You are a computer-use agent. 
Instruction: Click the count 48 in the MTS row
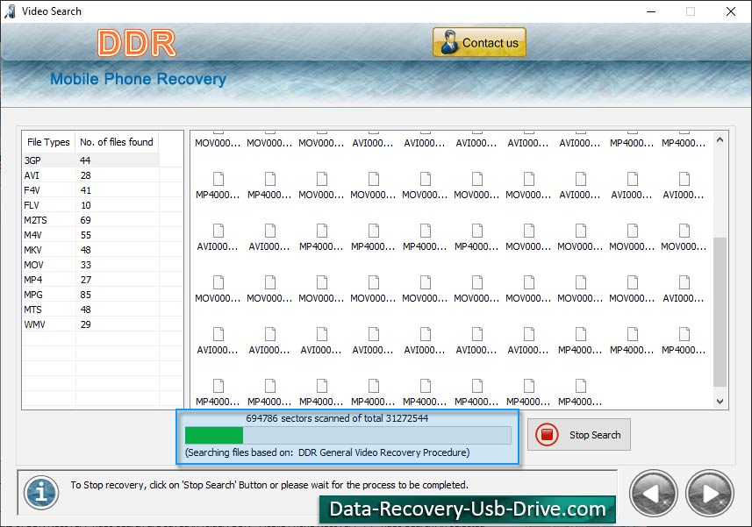(85, 309)
